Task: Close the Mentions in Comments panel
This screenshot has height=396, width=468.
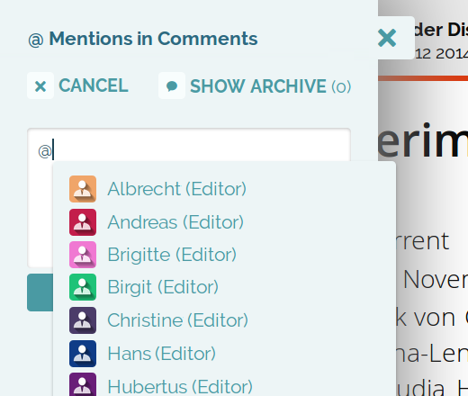Action: (387, 38)
